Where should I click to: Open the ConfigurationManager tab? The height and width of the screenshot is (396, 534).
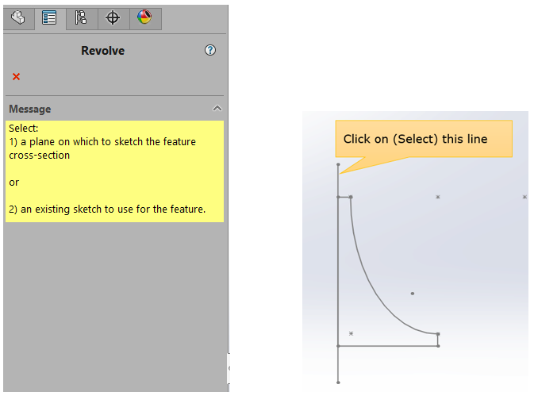tap(81, 17)
